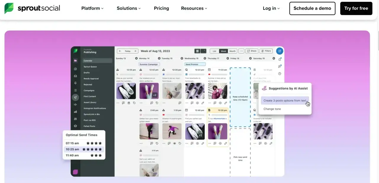The width and height of the screenshot is (379, 183).
Task: Open the Log in dropdown
Action: [271, 8]
